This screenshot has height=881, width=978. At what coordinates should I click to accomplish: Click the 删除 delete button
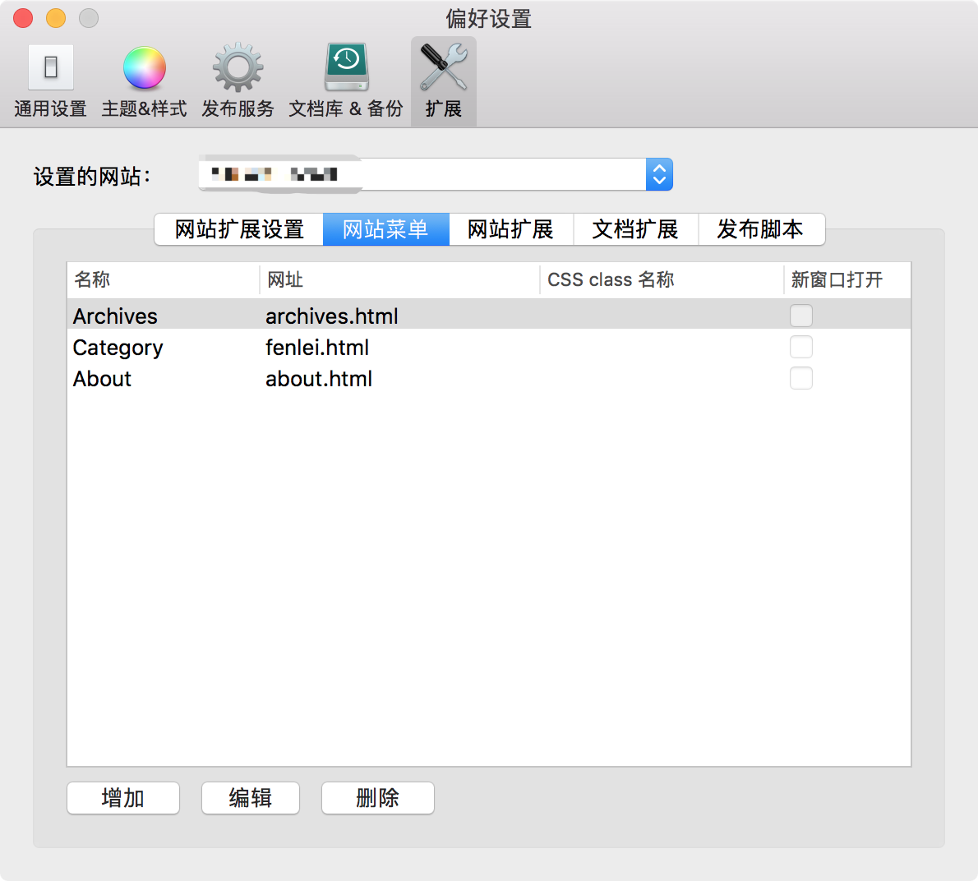[x=377, y=798]
